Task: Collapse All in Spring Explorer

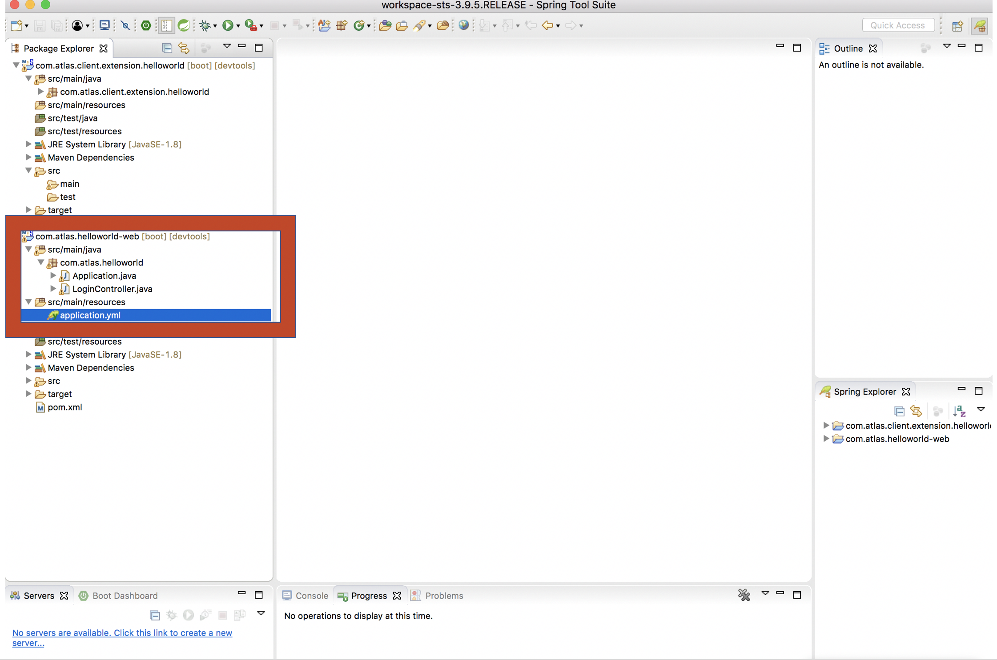Action: [899, 411]
